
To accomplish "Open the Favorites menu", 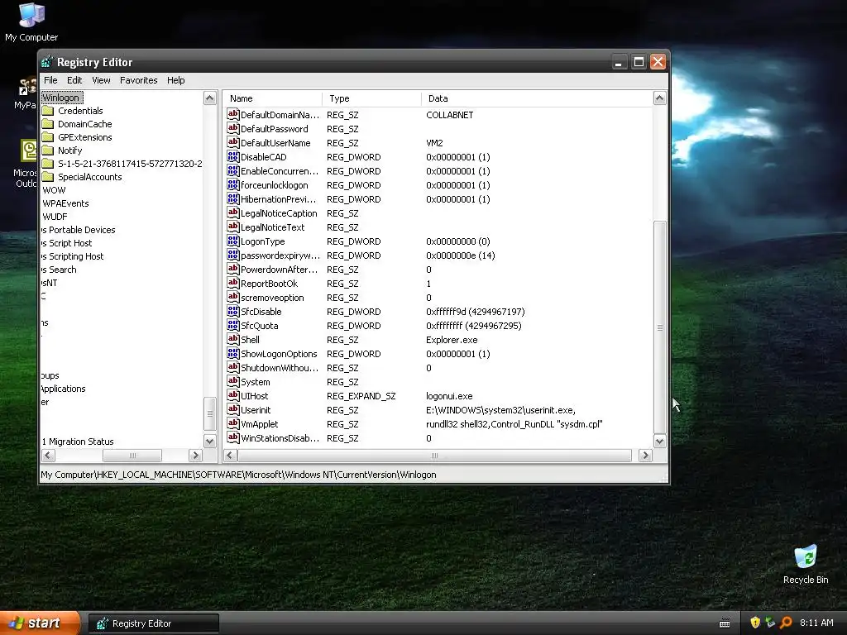I will (139, 80).
